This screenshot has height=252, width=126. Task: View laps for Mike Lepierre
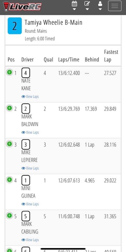pos(30,168)
